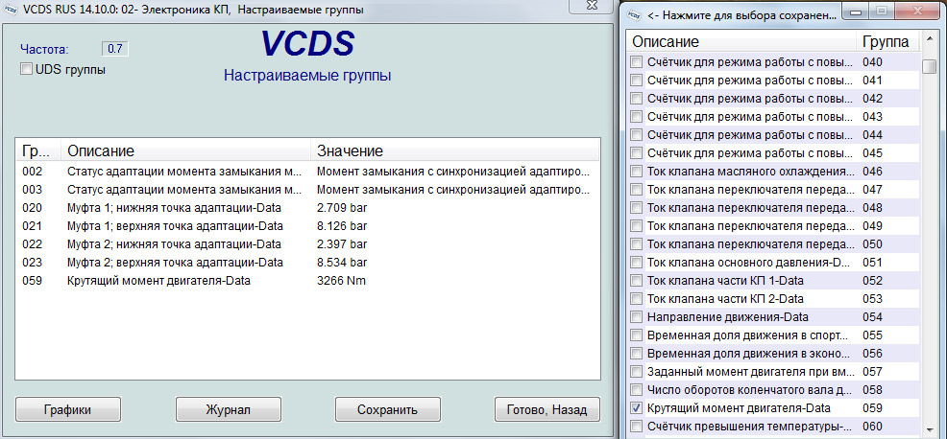Check the box for group 041
This screenshot has width=947, height=439.
point(637,81)
